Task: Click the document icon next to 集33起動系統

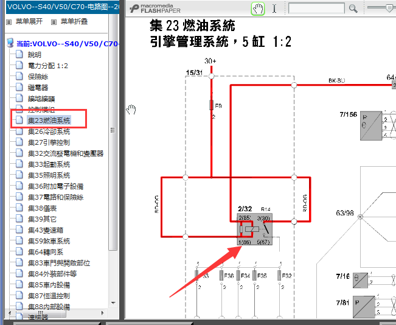Action: (x=19, y=164)
